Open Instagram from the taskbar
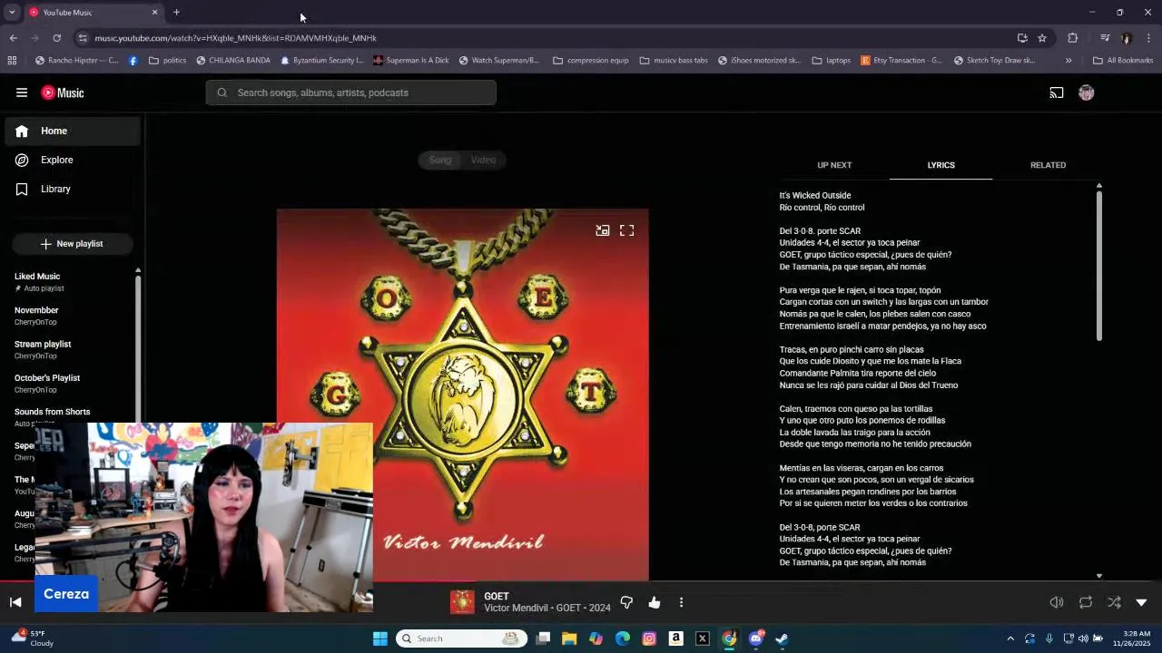Screen dimensions: 1162x653 (x=649, y=638)
